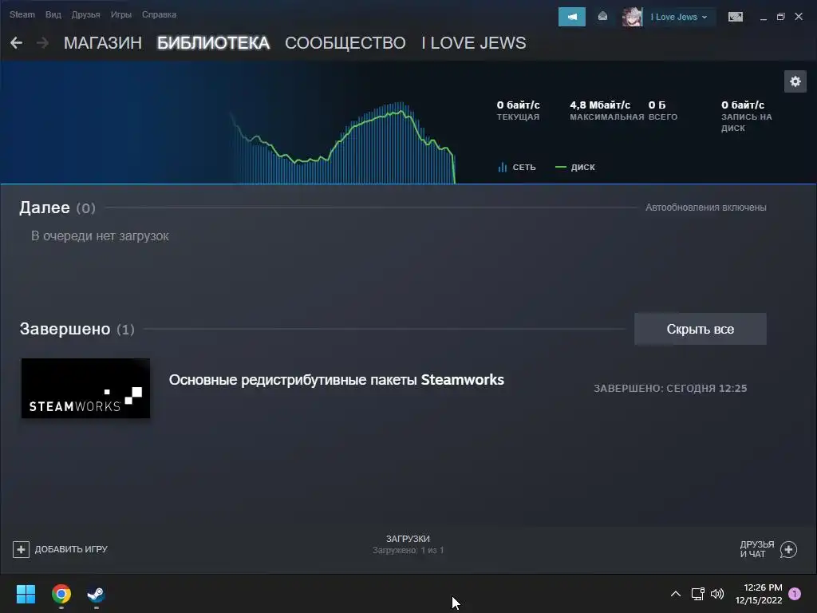Image resolution: width=817 pixels, height=613 pixels.
Task: Open the notification count badge
Action: 795,594
